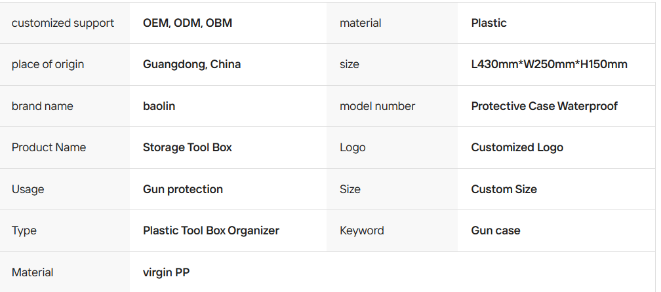
Task: Click the 'Plastic' material value
Action: tap(489, 23)
